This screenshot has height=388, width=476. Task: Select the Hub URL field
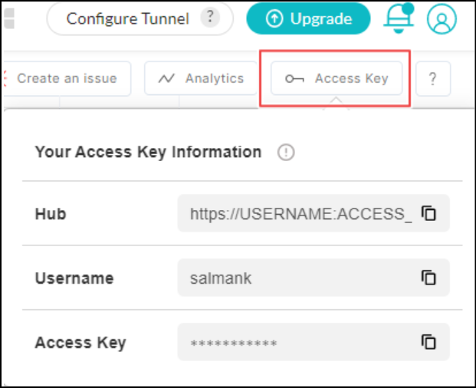(300, 214)
